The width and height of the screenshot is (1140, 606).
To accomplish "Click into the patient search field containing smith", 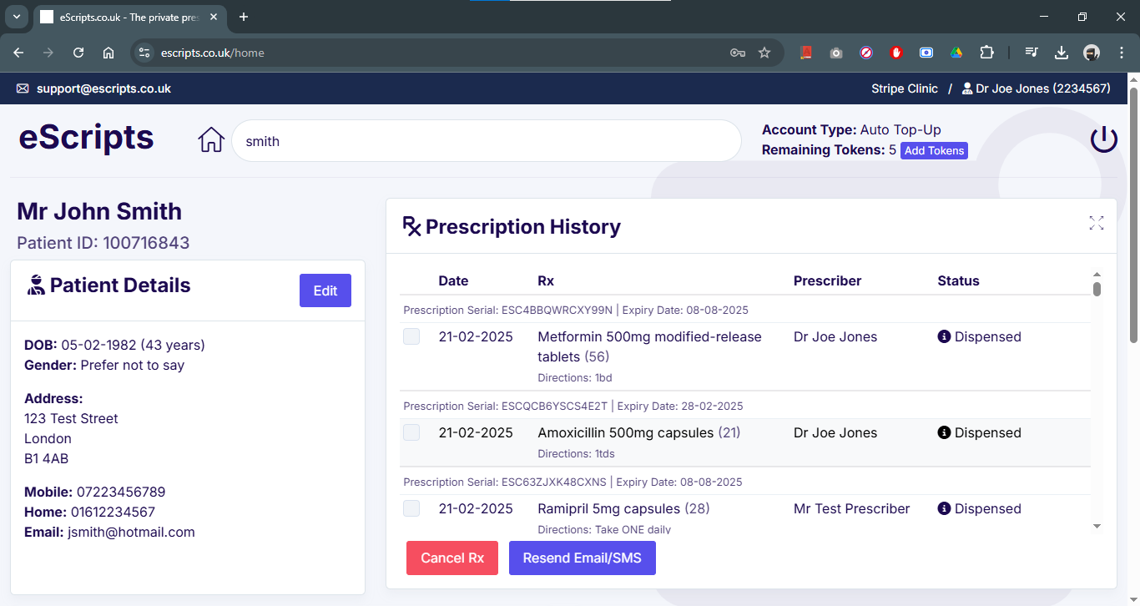I will [x=487, y=141].
